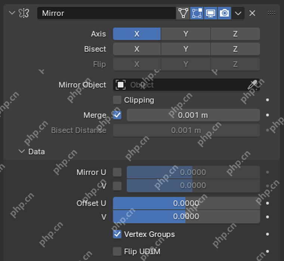The height and width of the screenshot is (261, 284).
Task: Animate Mirror U property dot
Action: tap(267, 172)
